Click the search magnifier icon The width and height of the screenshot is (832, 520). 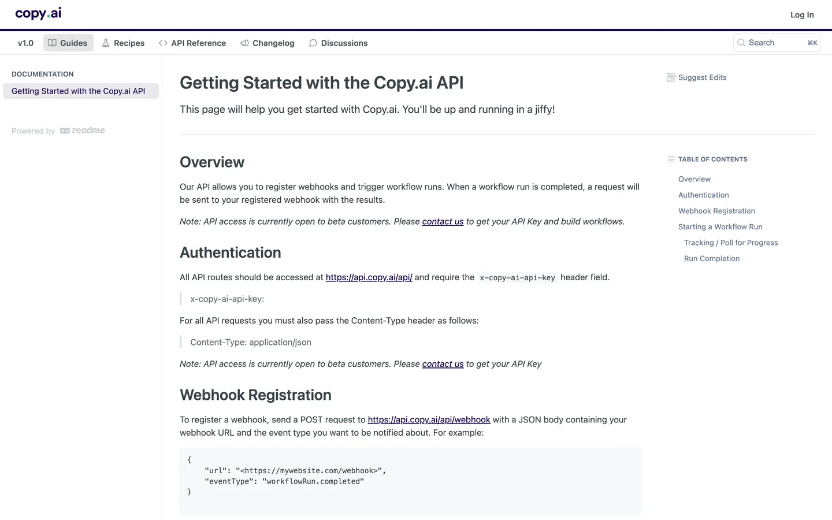click(741, 42)
